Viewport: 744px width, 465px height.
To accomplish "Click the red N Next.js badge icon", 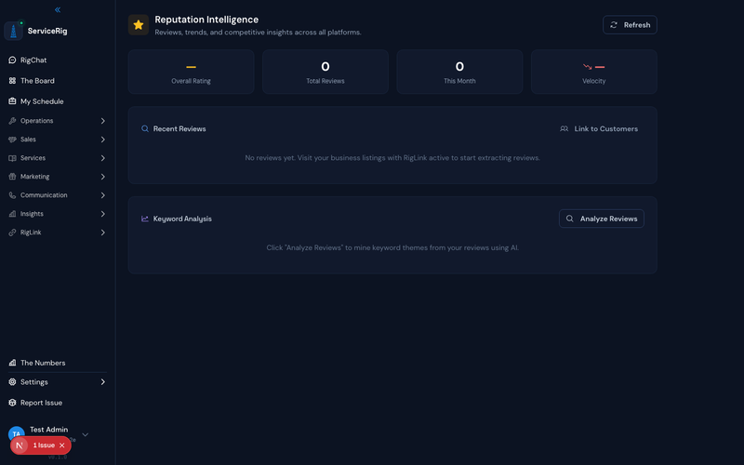I will point(20,445).
